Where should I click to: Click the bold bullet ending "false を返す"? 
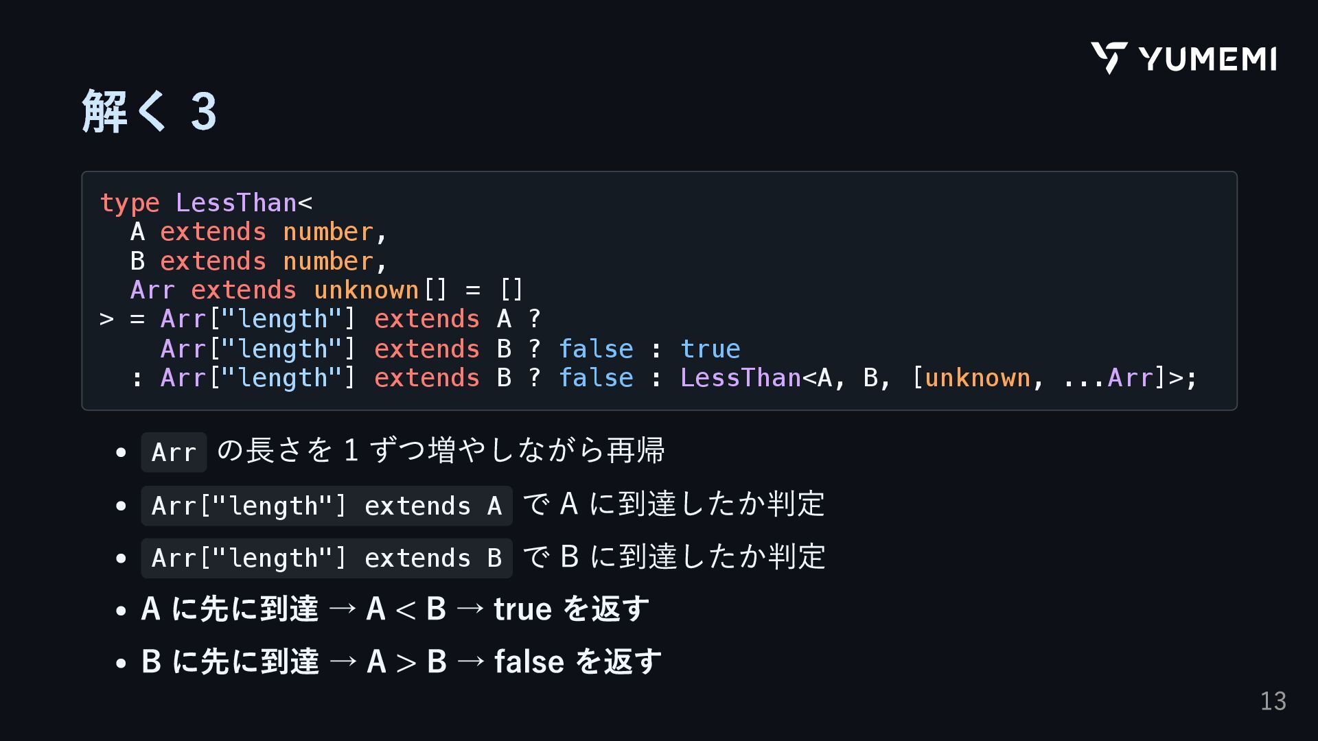coord(401,662)
